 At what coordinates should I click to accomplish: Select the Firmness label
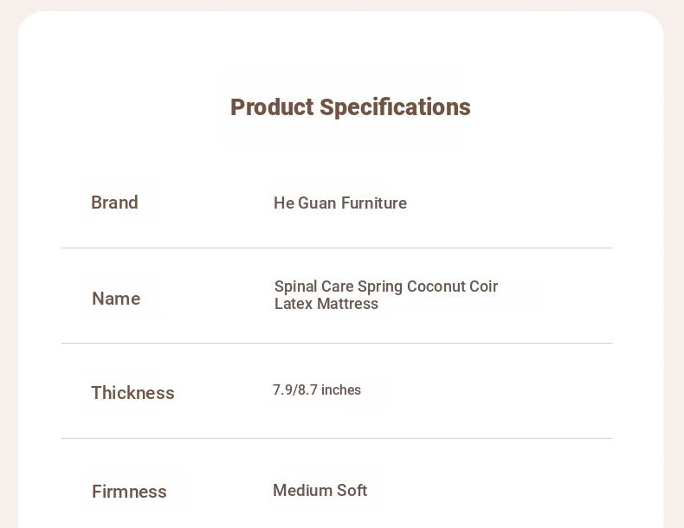point(129,492)
